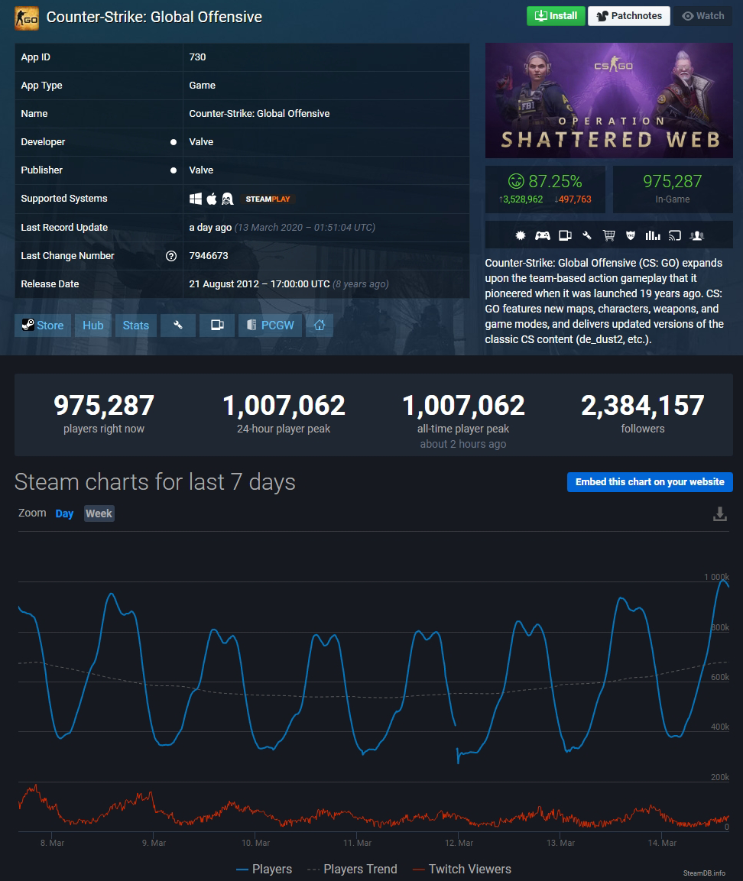
Task: Click the 9. Mar date on chart axis
Action: [154, 843]
